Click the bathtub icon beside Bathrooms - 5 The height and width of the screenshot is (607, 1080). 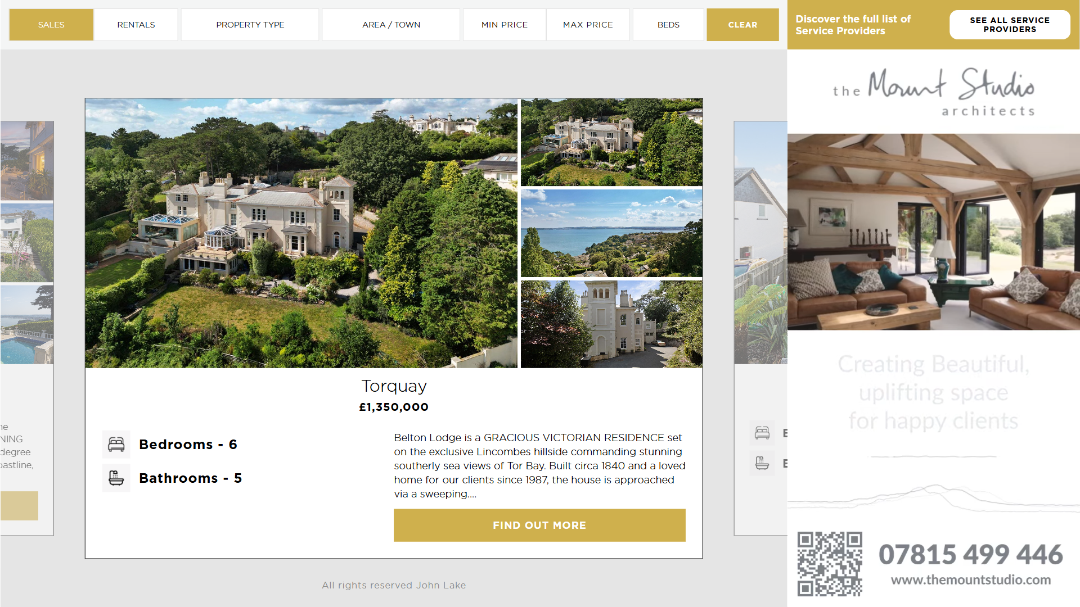pyautogui.click(x=116, y=478)
